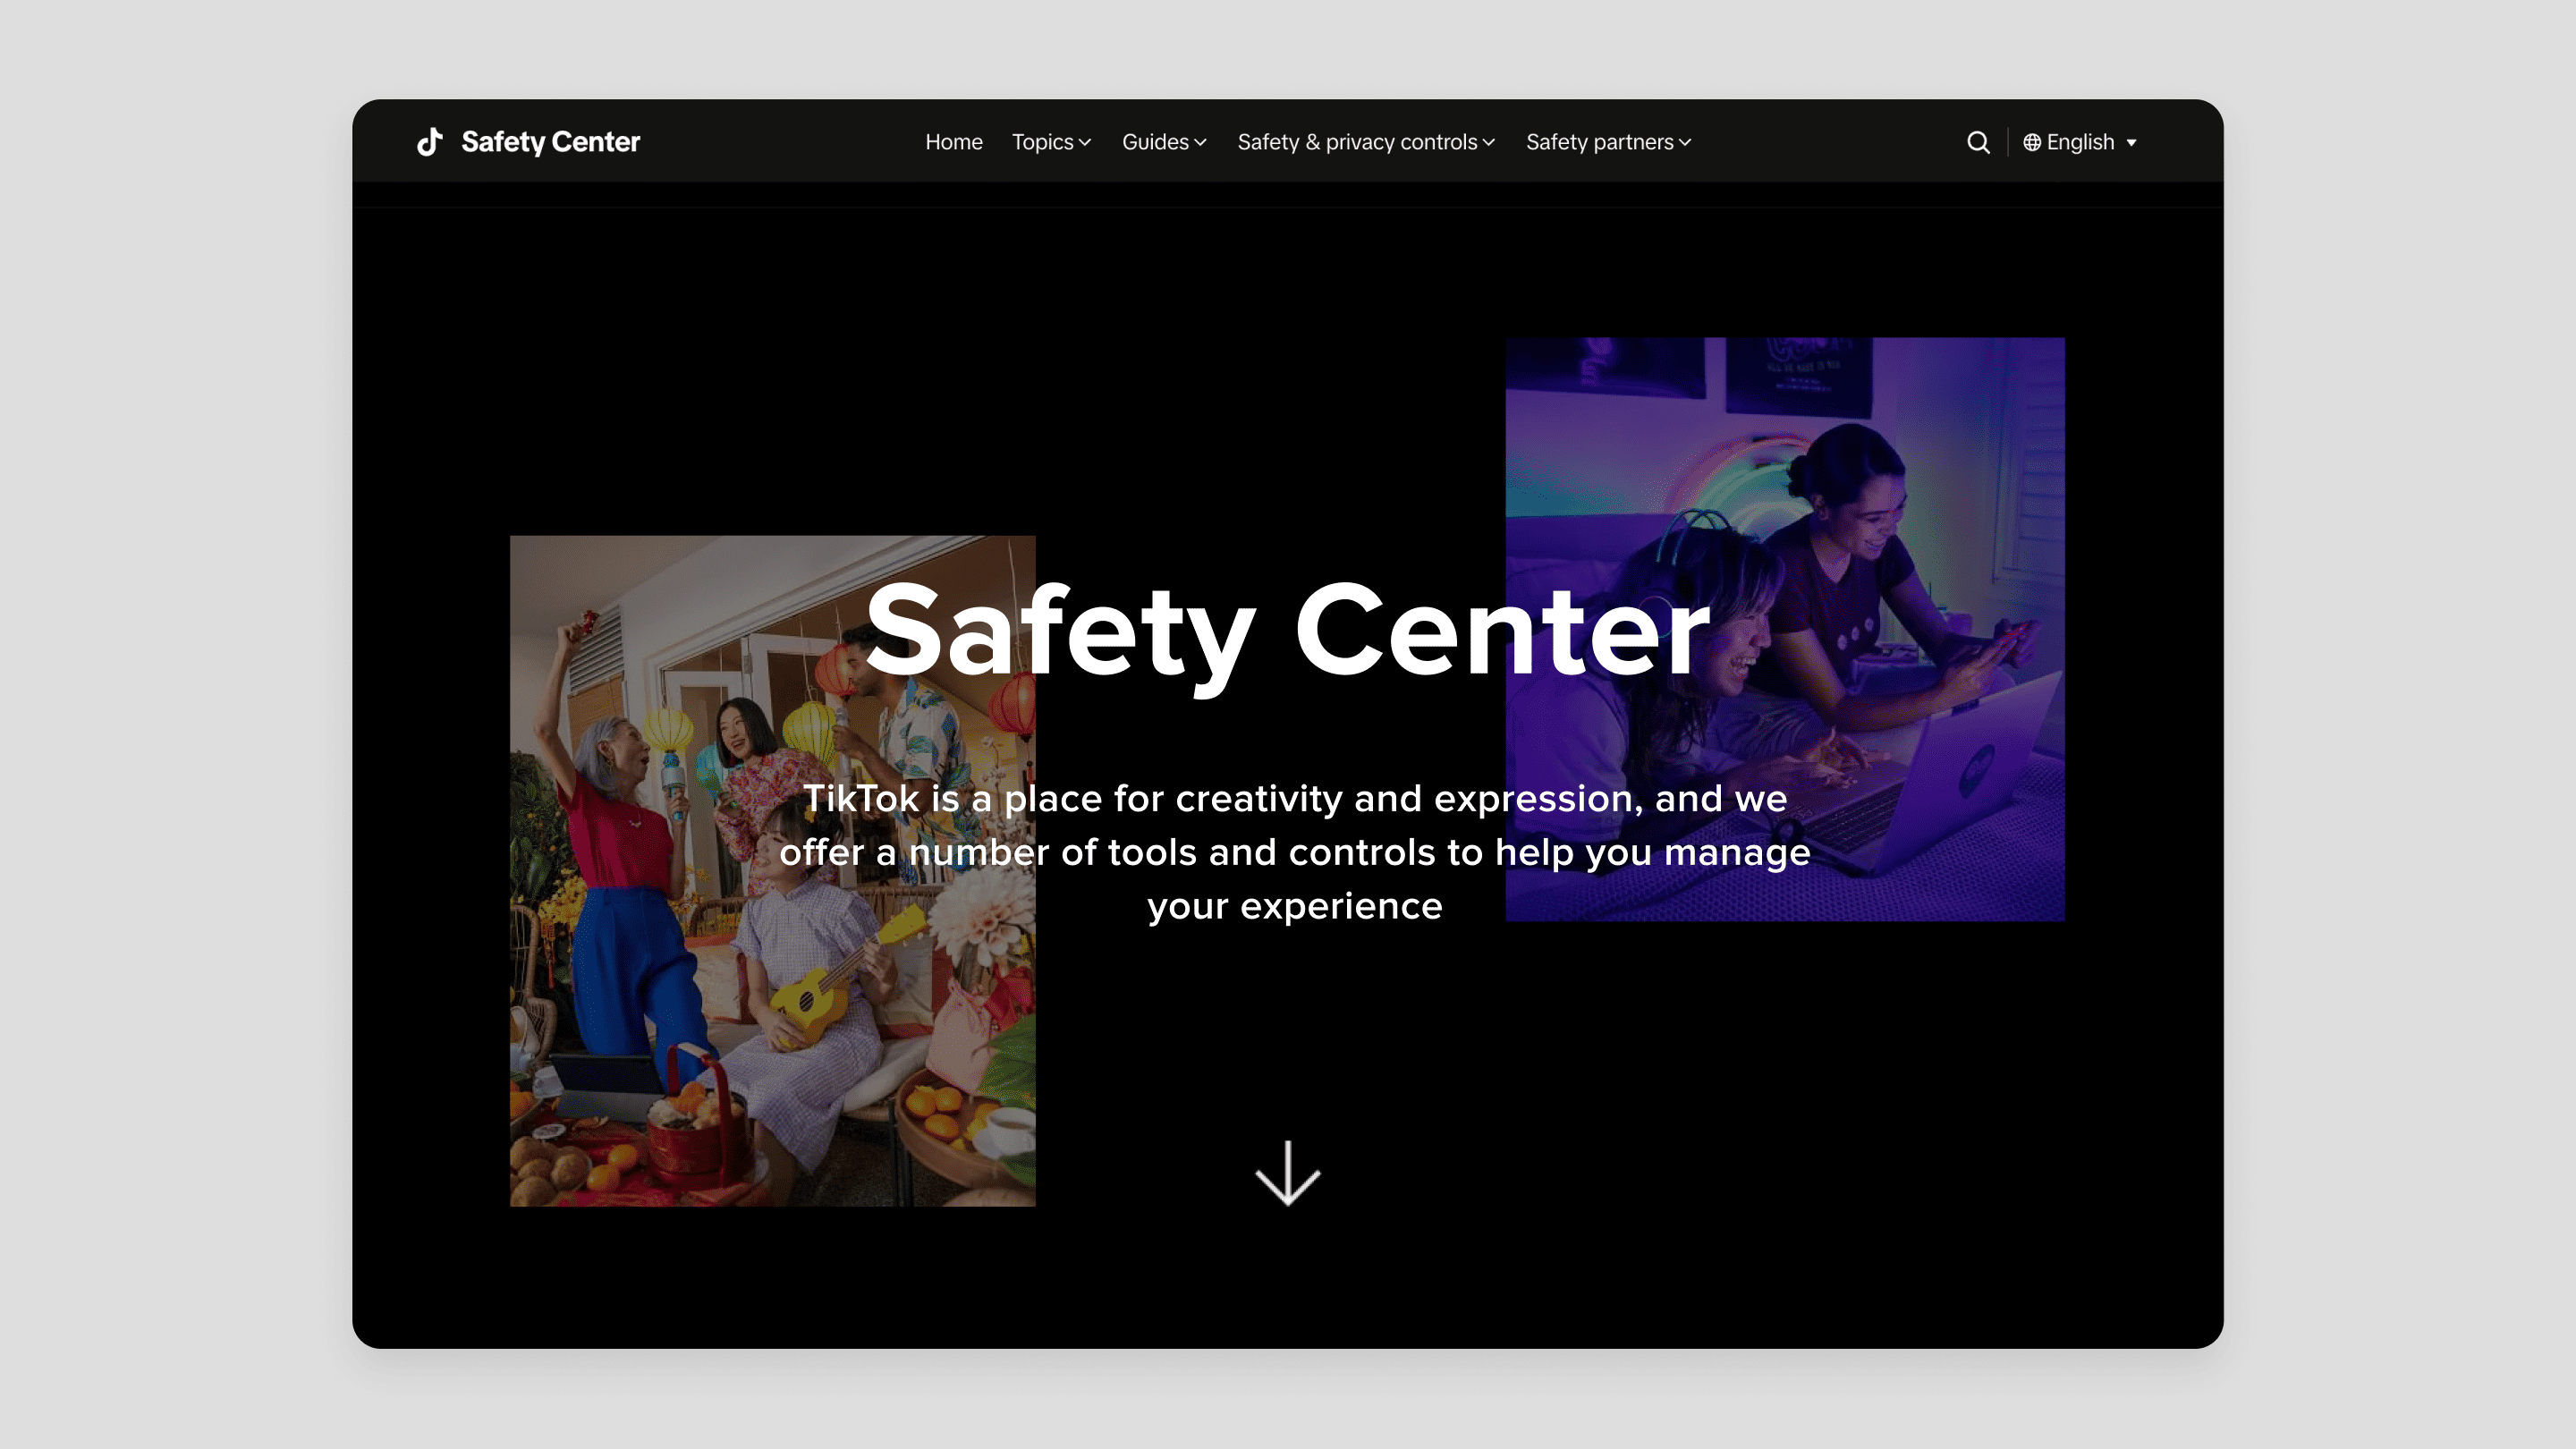Expand the Guides menu
The image size is (2576, 1449).
[1164, 142]
